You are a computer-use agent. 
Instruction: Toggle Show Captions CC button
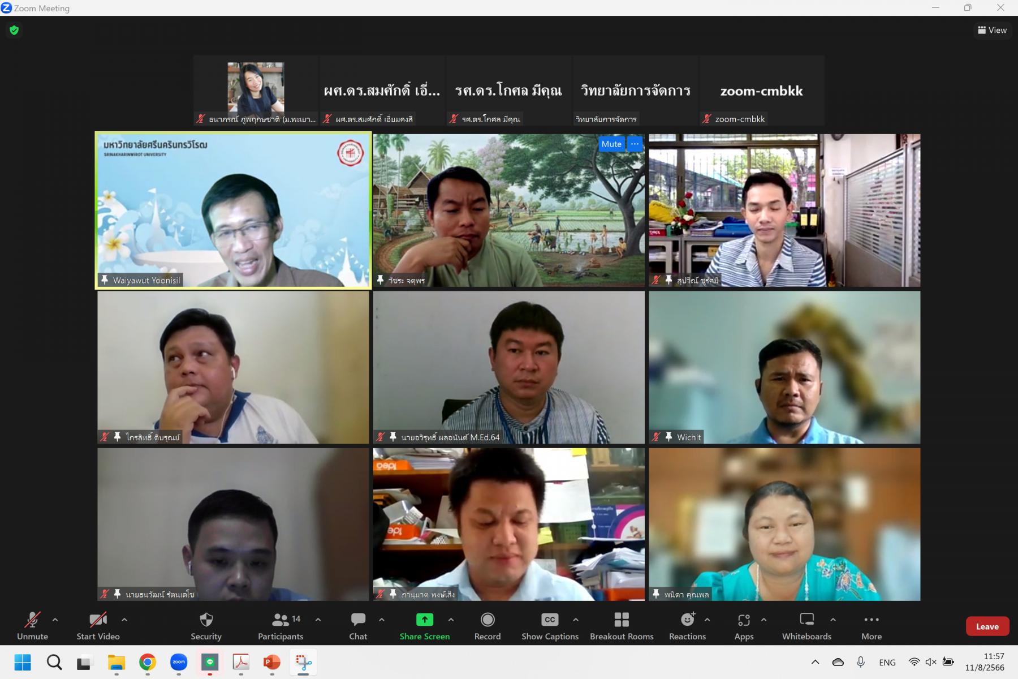click(x=550, y=626)
